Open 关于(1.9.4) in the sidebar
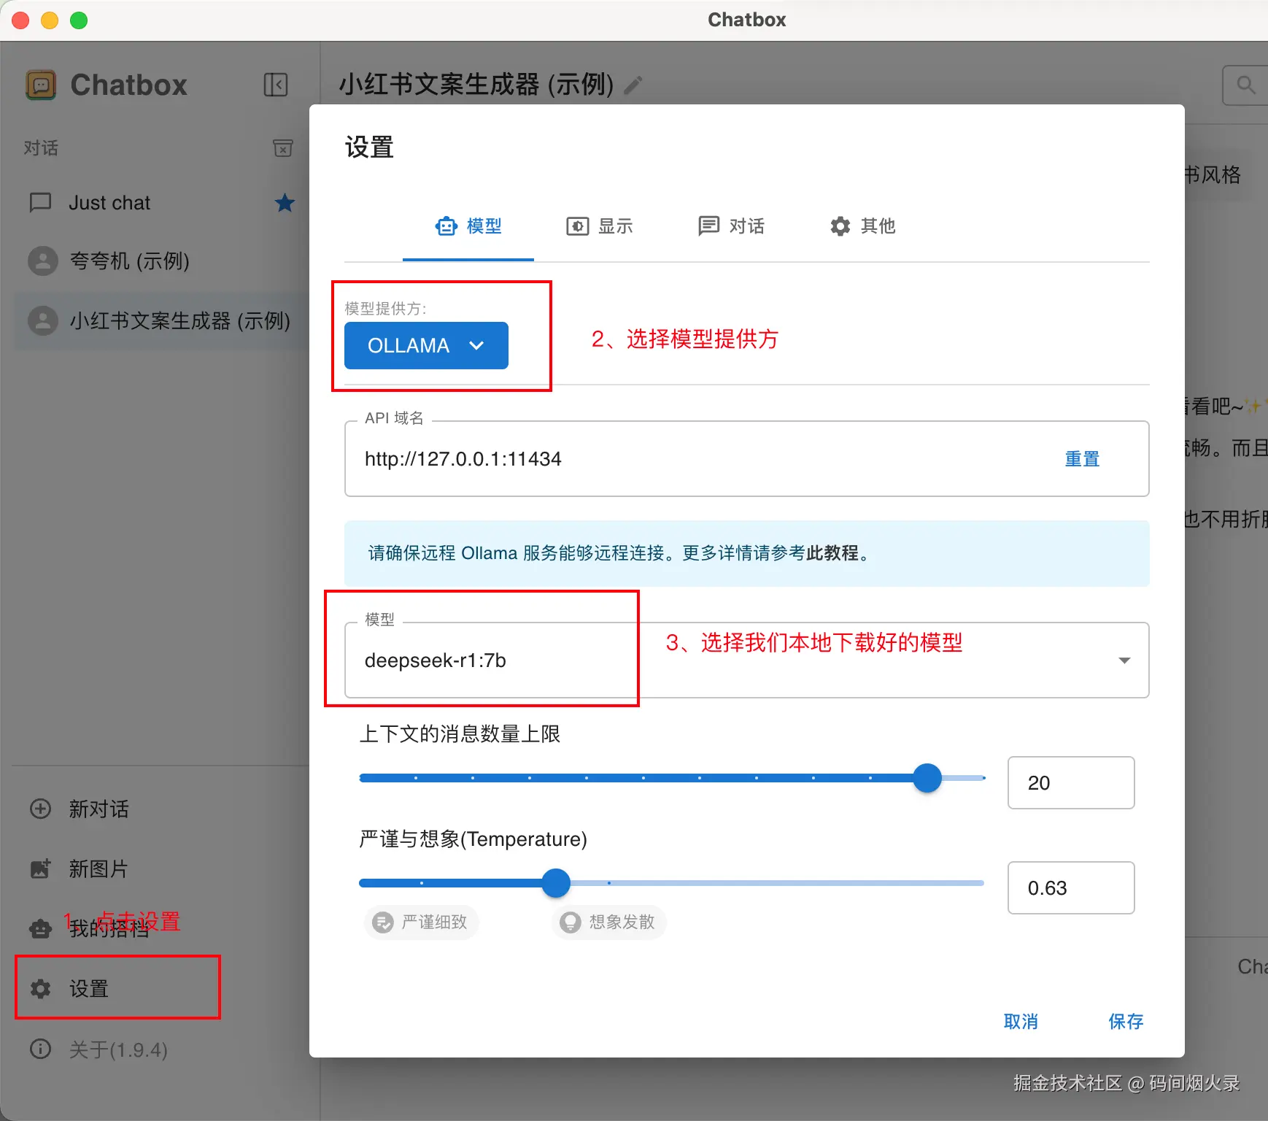The image size is (1268, 1121). click(161, 1049)
